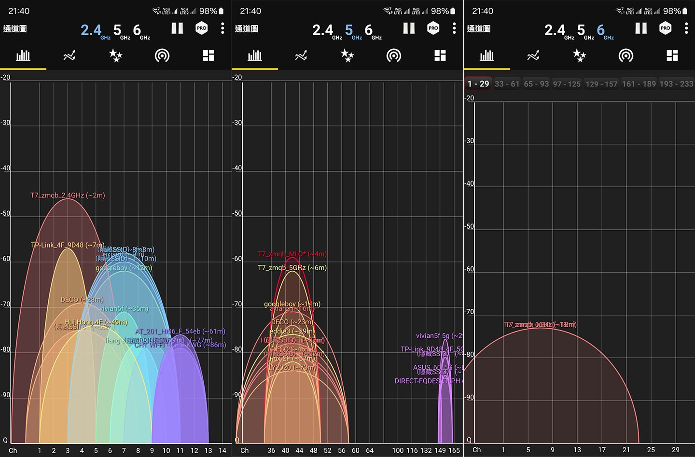
Task: Tap the Wi-Fi status icon on the 2.4 GHz-selected screen
Action: (156, 11)
